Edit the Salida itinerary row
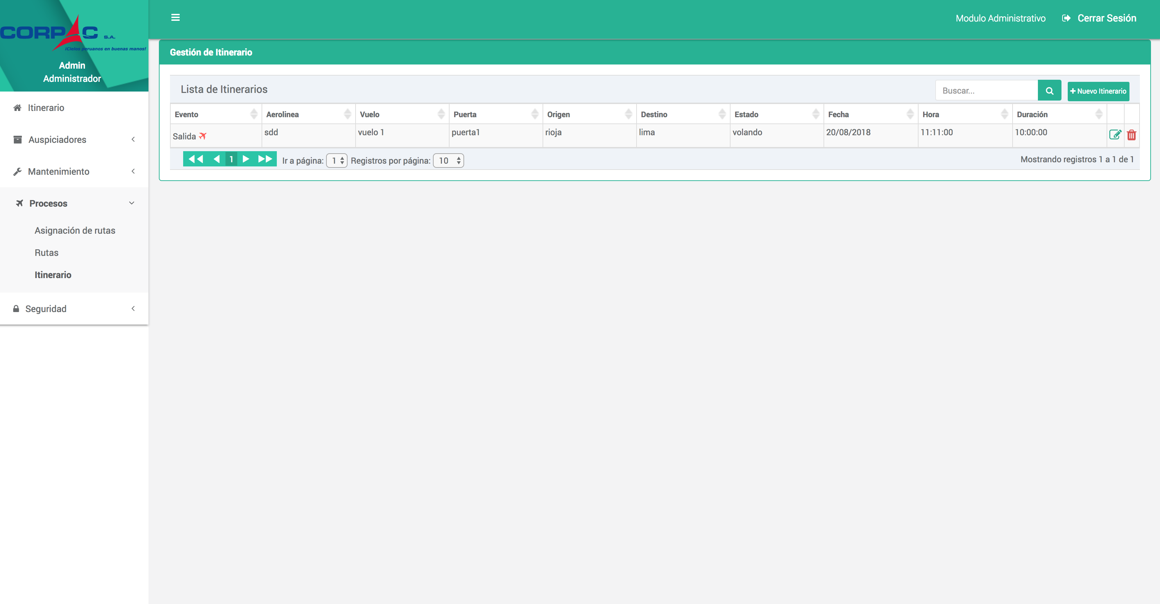 1115,135
